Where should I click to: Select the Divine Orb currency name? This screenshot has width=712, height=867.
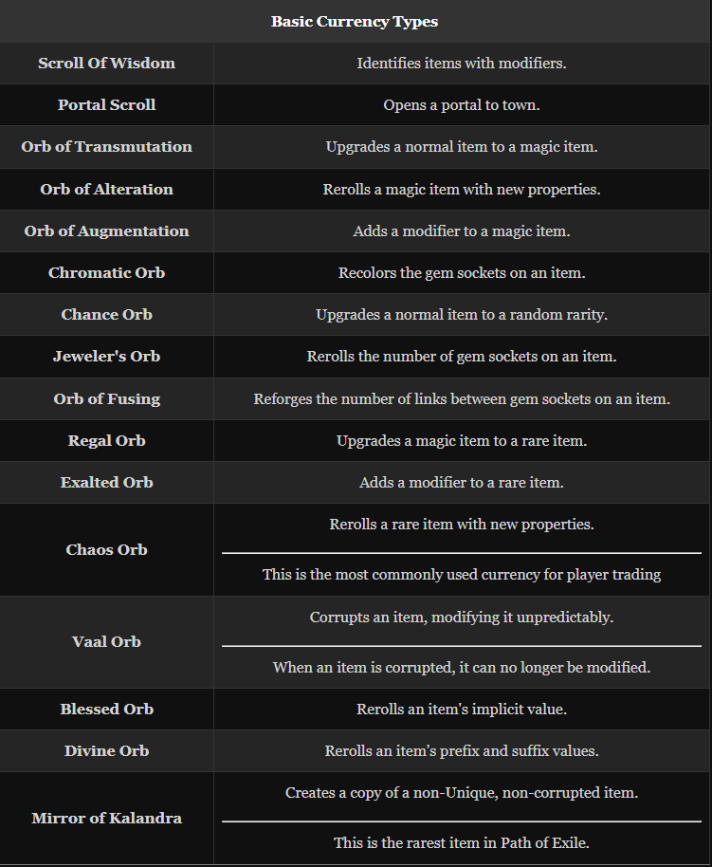[x=106, y=751]
